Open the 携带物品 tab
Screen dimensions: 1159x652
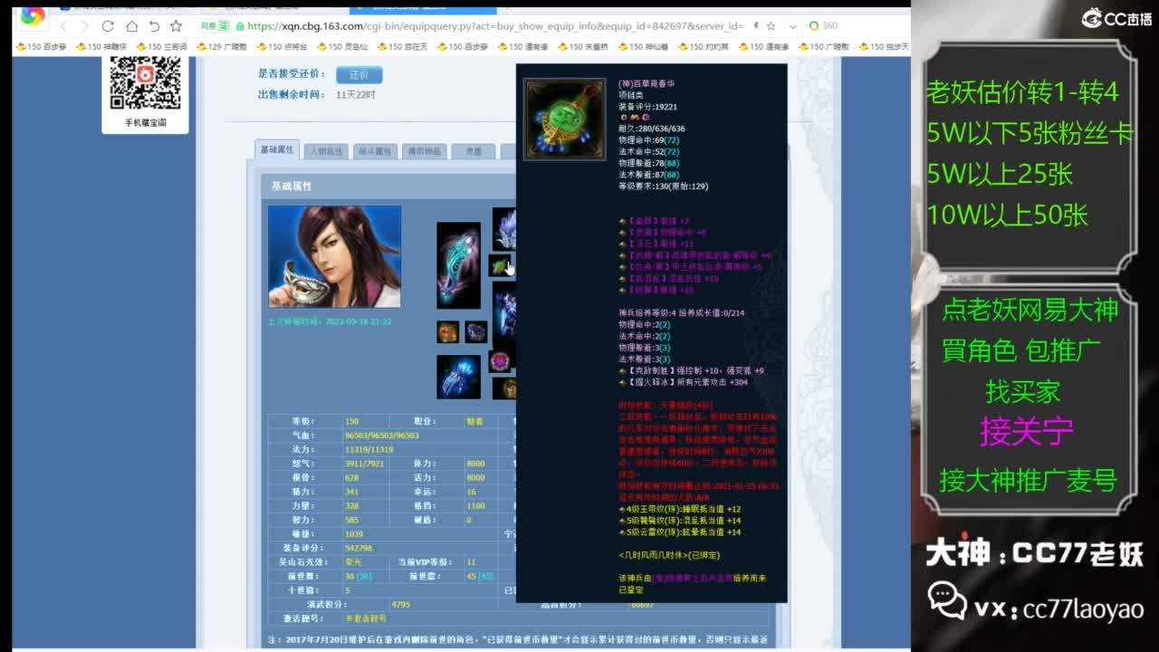point(424,151)
